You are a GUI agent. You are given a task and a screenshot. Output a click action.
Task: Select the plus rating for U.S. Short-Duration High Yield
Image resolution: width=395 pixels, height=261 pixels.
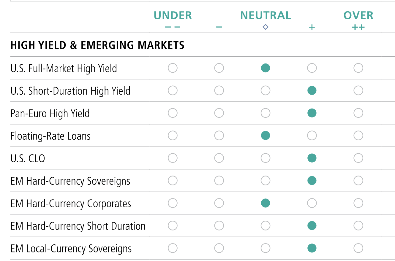pos(312,90)
